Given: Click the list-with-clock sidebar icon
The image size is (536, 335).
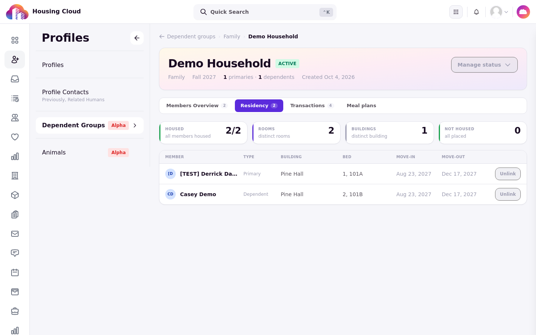Looking at the screenshot, I should point(15,98).
